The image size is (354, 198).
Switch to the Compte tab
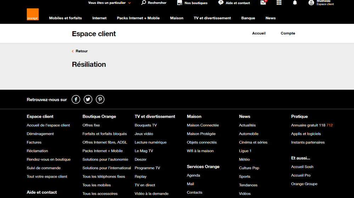(x=288, y=33)
